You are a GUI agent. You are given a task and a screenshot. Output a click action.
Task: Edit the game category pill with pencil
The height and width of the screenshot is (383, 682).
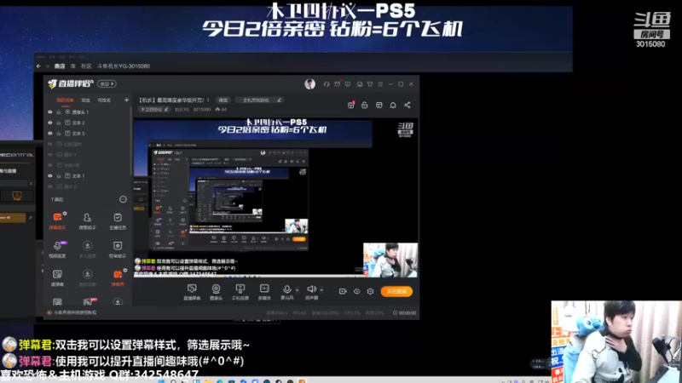[x=259, y=100]
